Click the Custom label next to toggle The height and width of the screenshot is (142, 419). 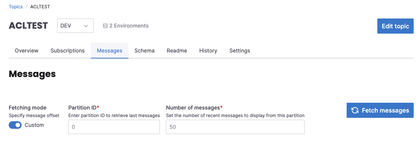click(34, 125)
